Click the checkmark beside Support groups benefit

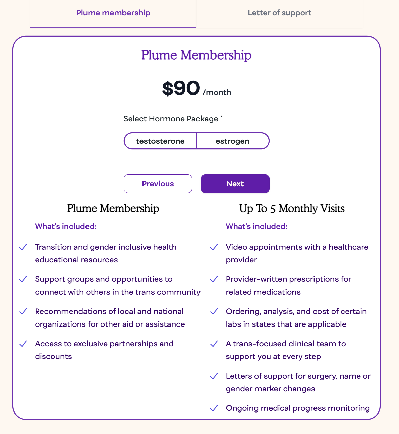pyautogui.click(x=23, y=279)
